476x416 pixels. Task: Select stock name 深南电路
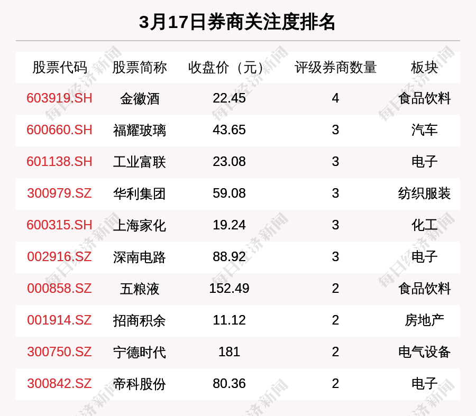pos(139,257)
